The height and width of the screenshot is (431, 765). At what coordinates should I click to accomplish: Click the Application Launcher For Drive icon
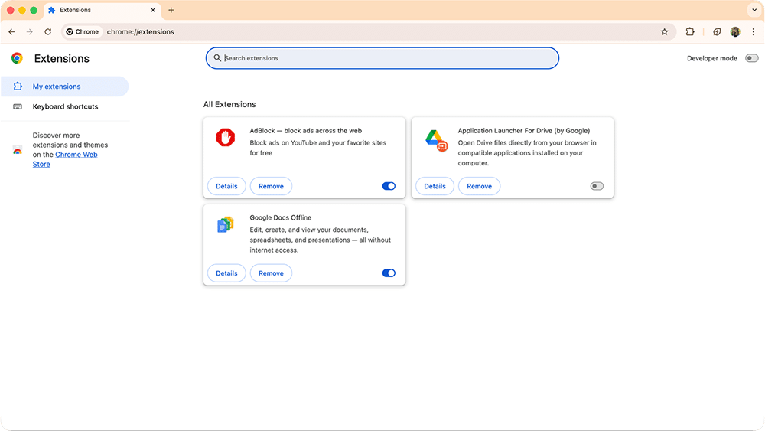(x=435, y=139)
